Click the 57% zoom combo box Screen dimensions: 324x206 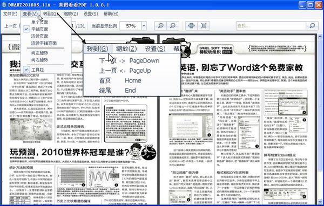[x=133, y=26]
